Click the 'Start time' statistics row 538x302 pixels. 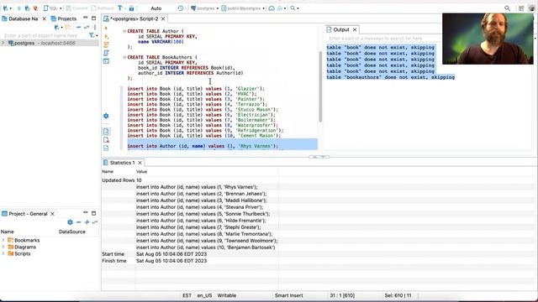pyautogui.click(x=319, y=254)
